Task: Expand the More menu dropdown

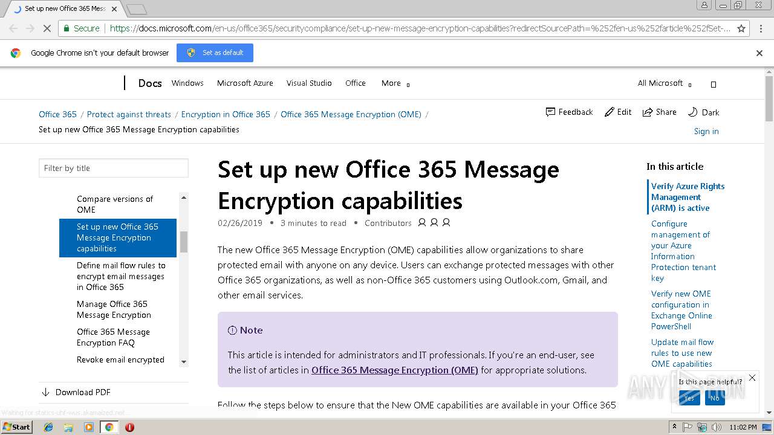Action: pyautogui.click(x=395, y=83)
